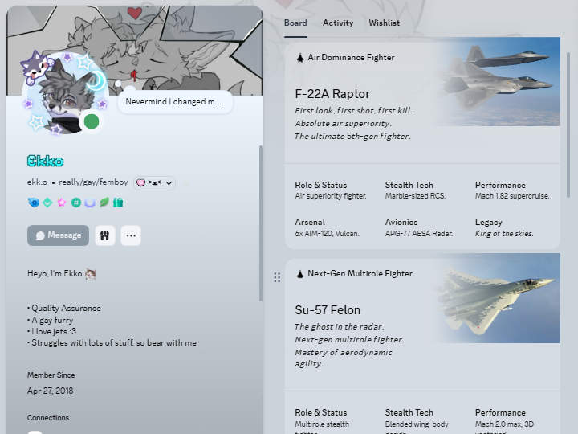Click the pink star badge
The height and width of the screenshot is (434, 578).
(x=62, y=203)
